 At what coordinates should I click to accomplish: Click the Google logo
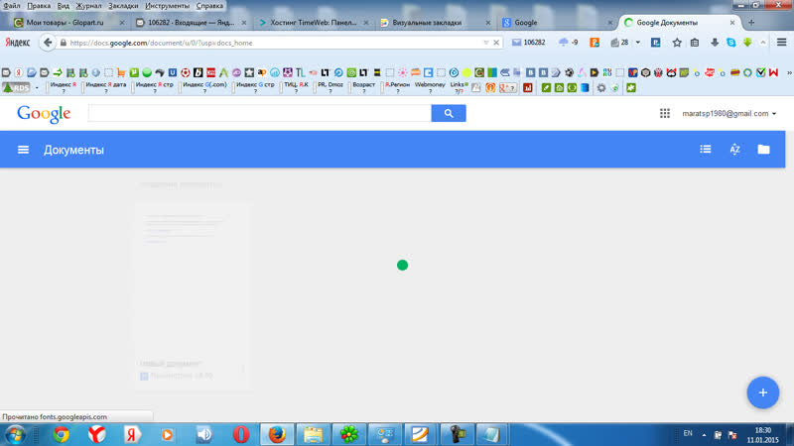pos(44,114)
